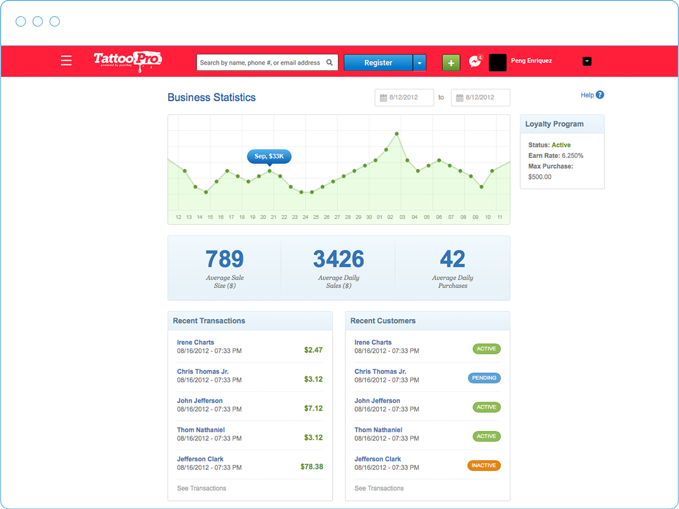679x509 pixels.
Task: Open the messages notification bubble
Action: (475, 62)
